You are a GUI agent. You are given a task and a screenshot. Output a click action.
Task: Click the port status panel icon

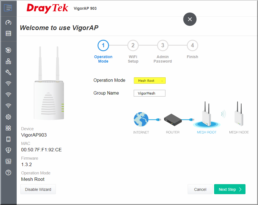8,33
